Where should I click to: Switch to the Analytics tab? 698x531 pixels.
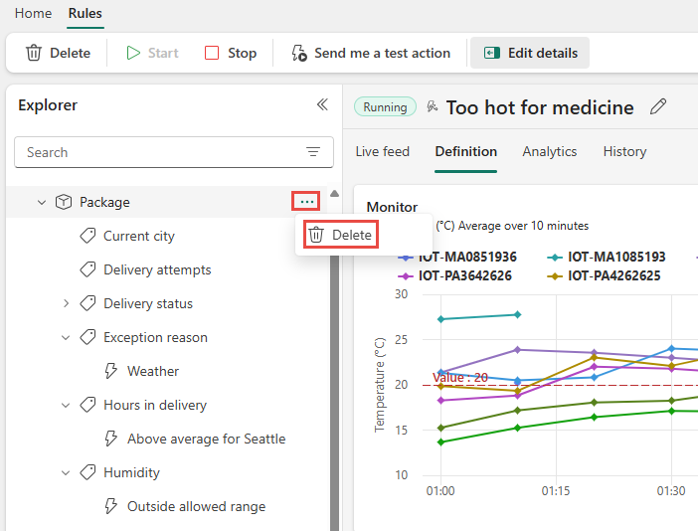coord(550,151)
